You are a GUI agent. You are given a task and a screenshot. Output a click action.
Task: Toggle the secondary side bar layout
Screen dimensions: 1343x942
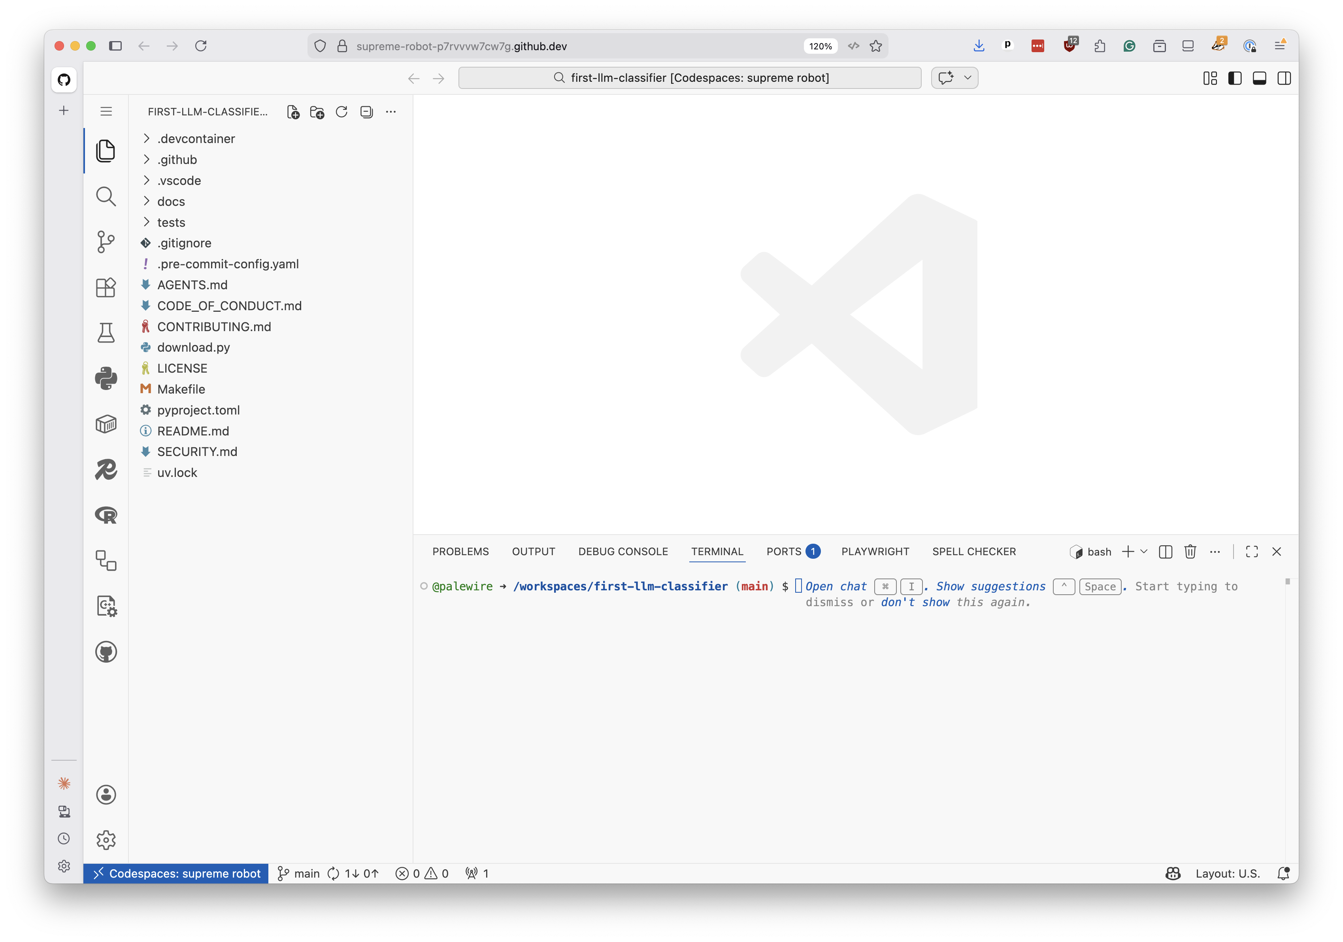point(1285,78)
